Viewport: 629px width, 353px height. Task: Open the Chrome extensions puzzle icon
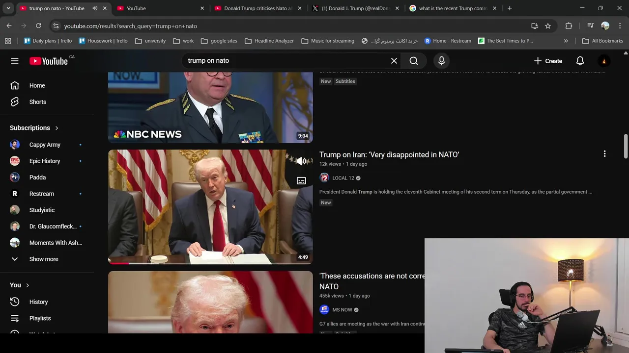[569, 25]
